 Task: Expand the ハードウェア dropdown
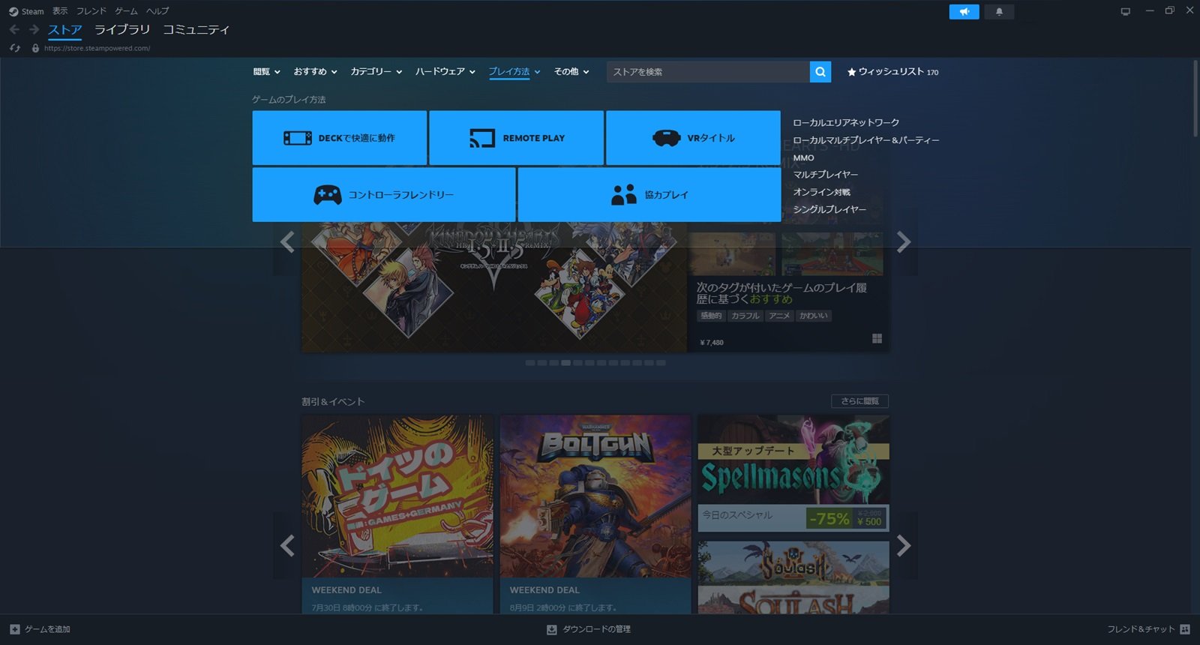tap(445, 72)
